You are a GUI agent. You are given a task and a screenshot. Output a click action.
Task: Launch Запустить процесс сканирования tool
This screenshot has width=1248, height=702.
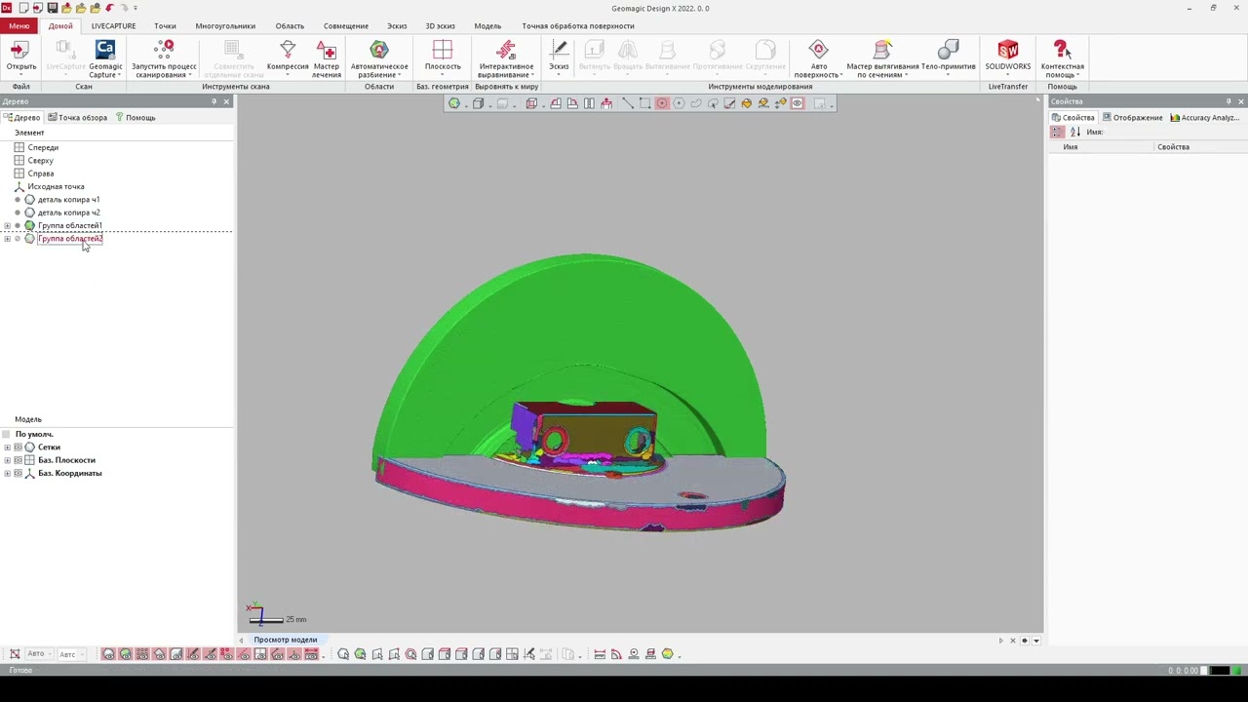coord(164,58)
